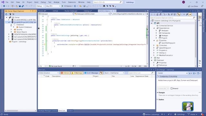This screenshot has height=116, width=206.
Task: Collapse the API project node
Action: click(152, 23)
